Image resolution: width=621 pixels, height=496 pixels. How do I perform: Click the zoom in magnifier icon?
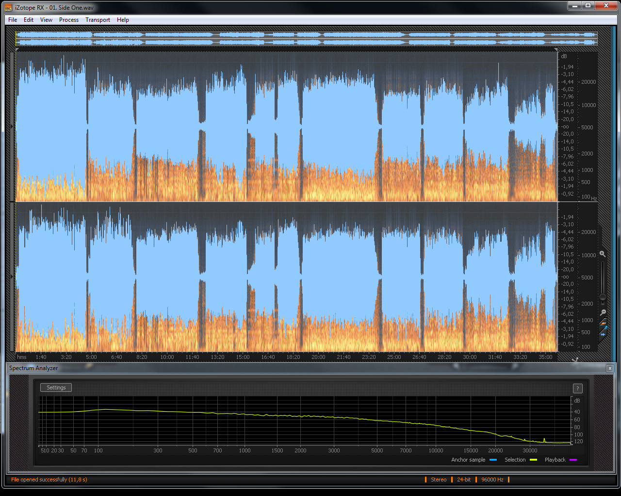(x=603, y=254)
